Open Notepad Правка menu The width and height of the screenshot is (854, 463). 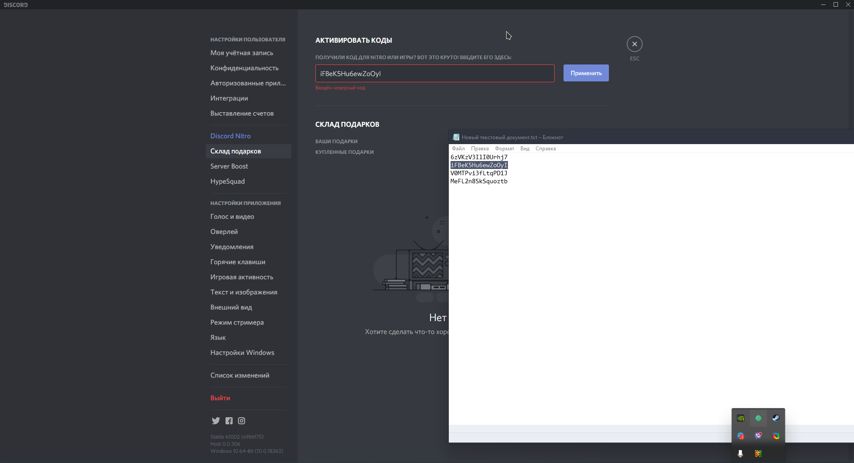pos(479,149)
